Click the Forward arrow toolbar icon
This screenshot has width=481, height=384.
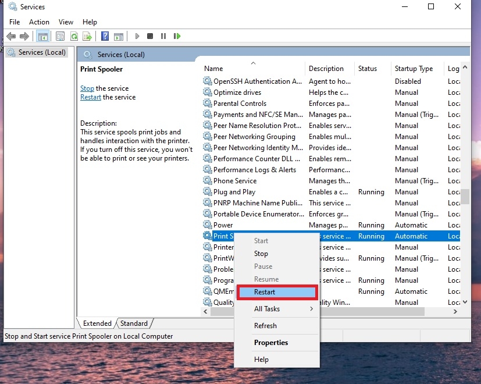point(24,36)
